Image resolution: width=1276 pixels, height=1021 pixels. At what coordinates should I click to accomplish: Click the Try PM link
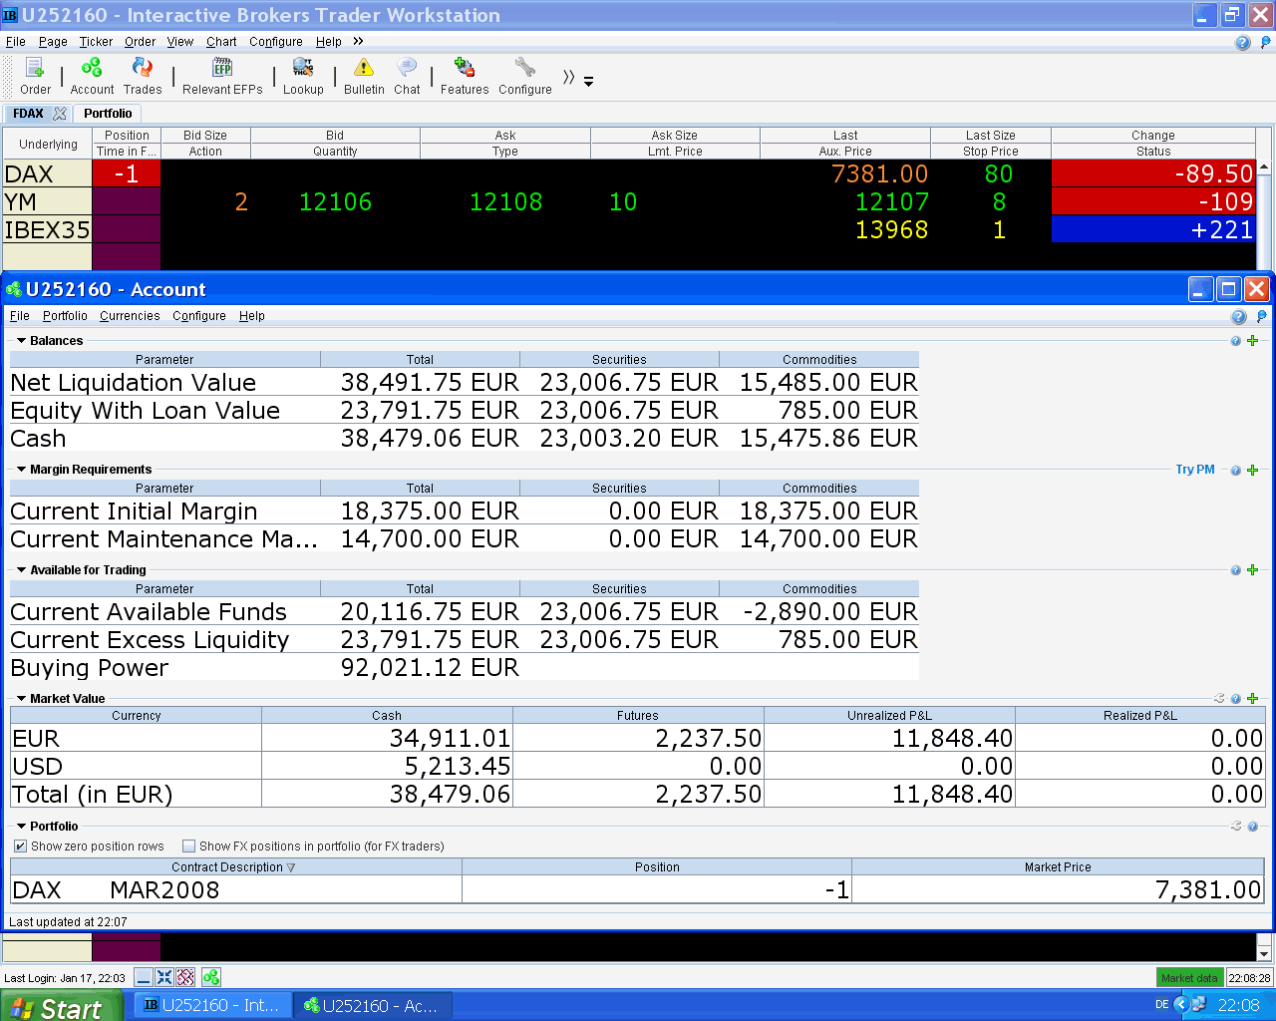click(1194, 470)
